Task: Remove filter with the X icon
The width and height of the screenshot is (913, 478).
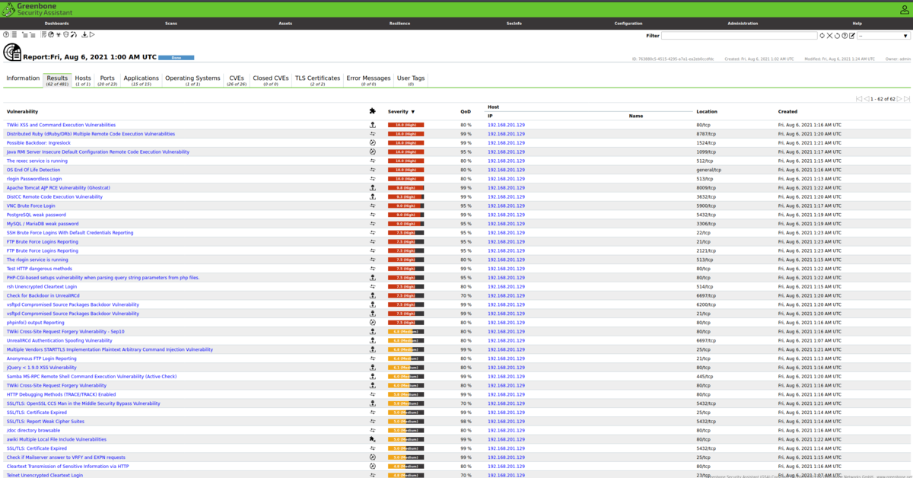Action: [x=829, y=35]
